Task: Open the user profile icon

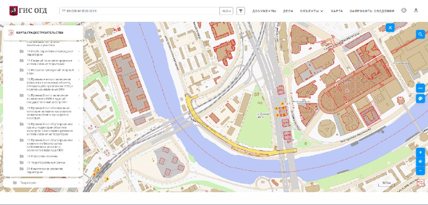Action: (416, 10)
